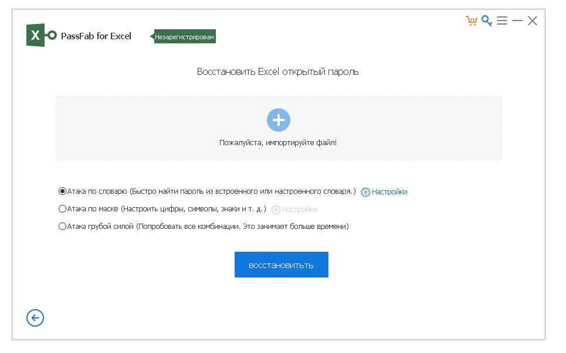The image size is (566, 353).
Task: Click the blue plus import file icon
Action: (278, 120)
